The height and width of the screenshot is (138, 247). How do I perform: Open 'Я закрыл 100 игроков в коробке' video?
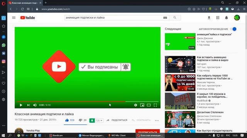click(212, 95)
